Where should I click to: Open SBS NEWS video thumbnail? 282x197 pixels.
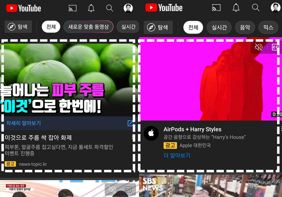tap(211, 186)
